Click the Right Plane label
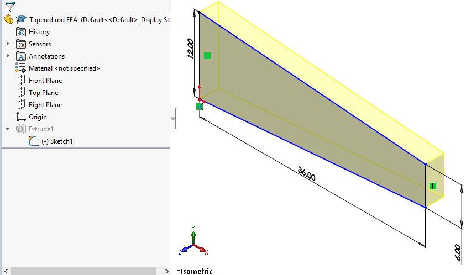The image size is (471, 275). click(x=45, y=105)
